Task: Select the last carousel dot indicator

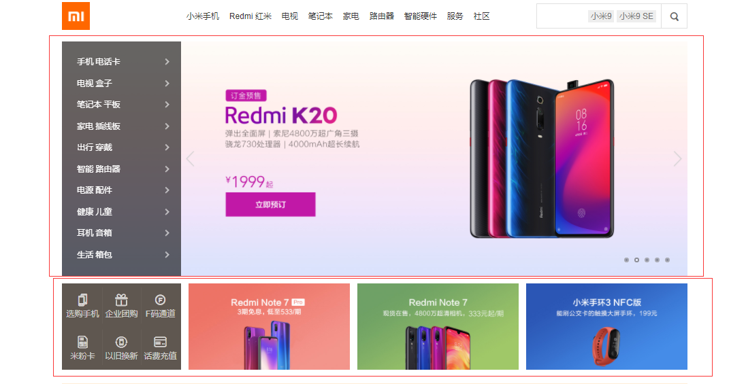Action: coord(668,260)
